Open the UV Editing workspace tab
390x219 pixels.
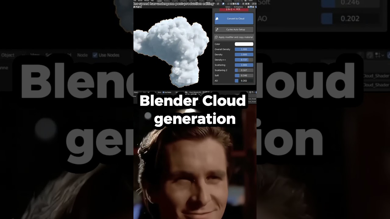[x=183, y=1]
